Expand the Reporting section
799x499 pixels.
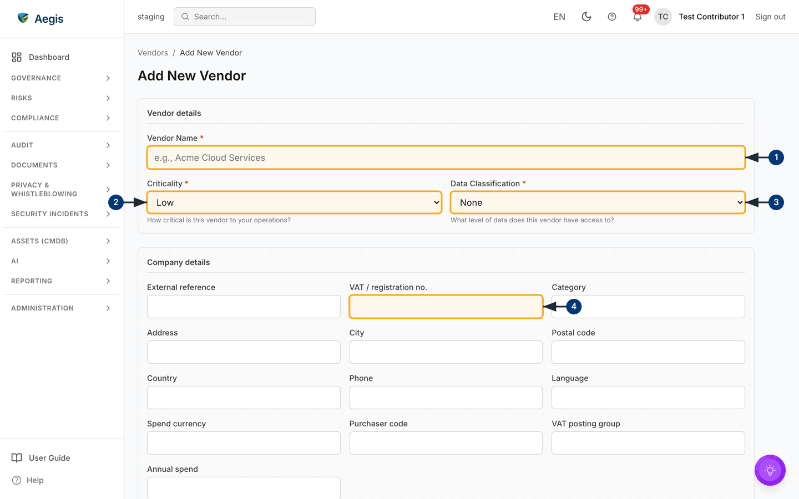coord(61,281)
